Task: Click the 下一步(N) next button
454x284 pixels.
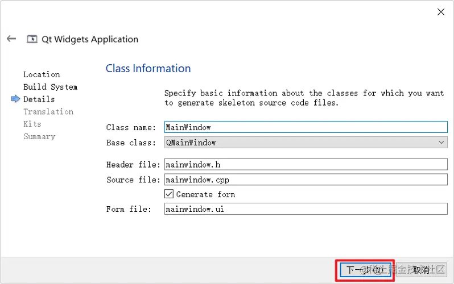Action: pyautogui.click(x=365, y=270)
